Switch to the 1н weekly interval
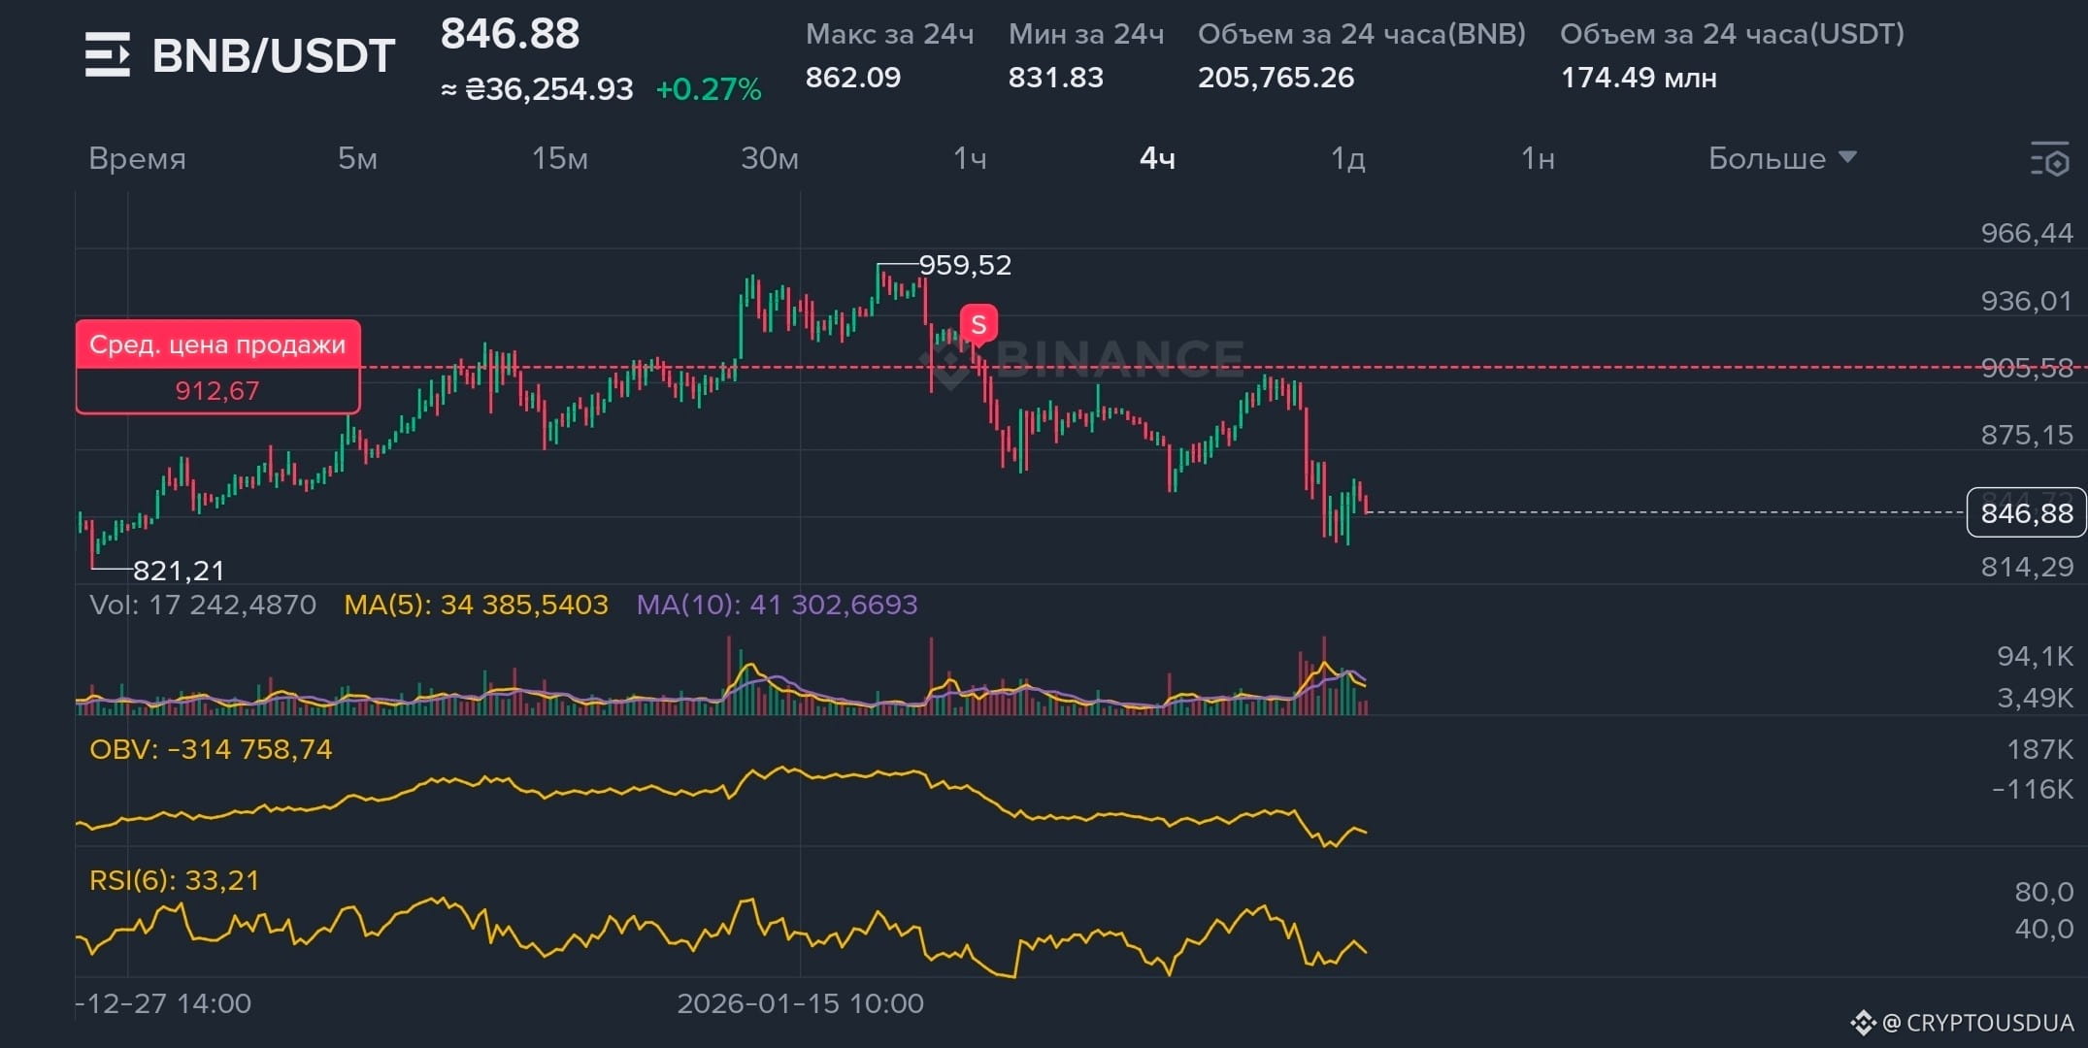Image resolution: width=2088 pixels, height=1048 pixels. pos(1538,158)
